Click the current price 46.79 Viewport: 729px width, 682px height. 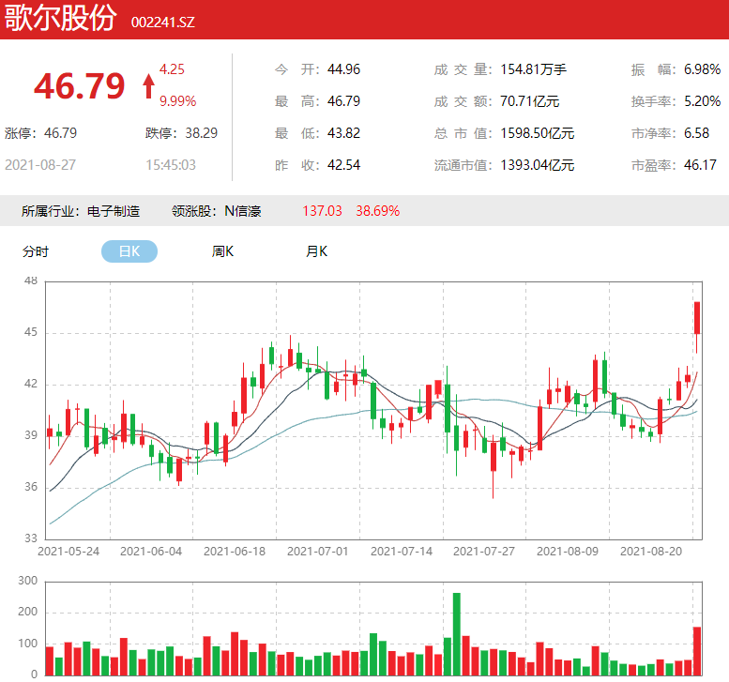[80, 86]
